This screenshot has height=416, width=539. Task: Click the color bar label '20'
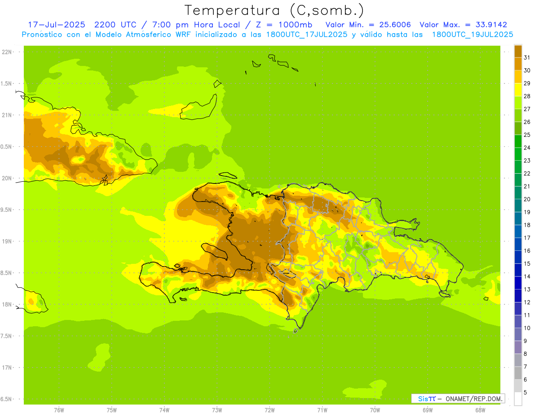[527, 199]
